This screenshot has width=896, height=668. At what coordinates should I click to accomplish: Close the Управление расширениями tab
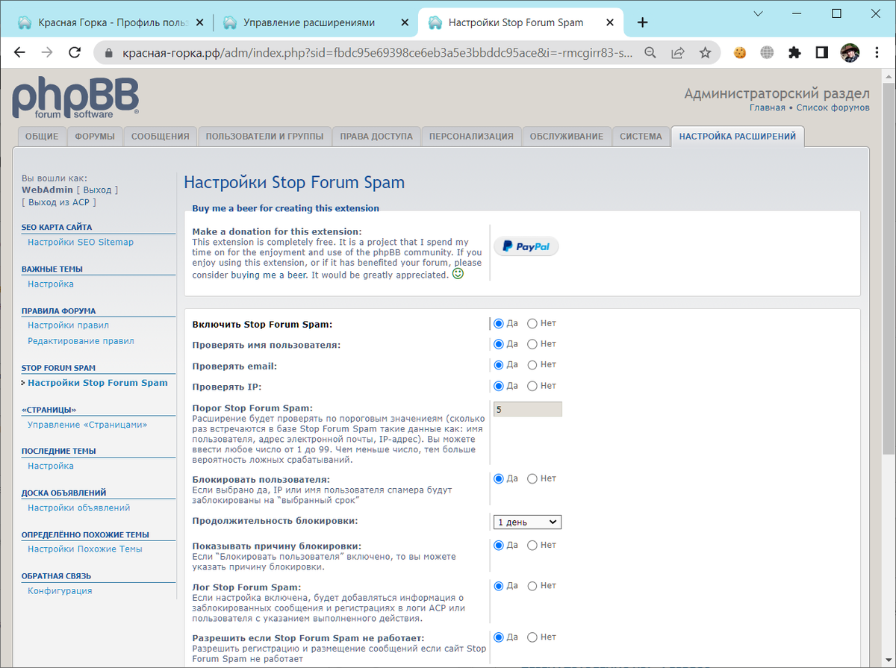(x=405, y=22)
